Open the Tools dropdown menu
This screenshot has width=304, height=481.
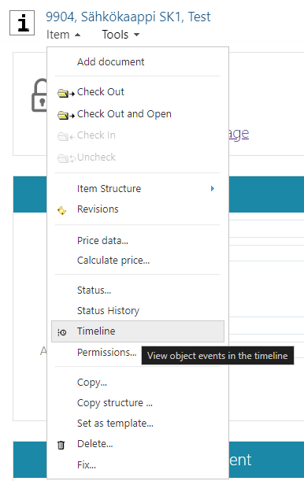click(x=120, y=35)
